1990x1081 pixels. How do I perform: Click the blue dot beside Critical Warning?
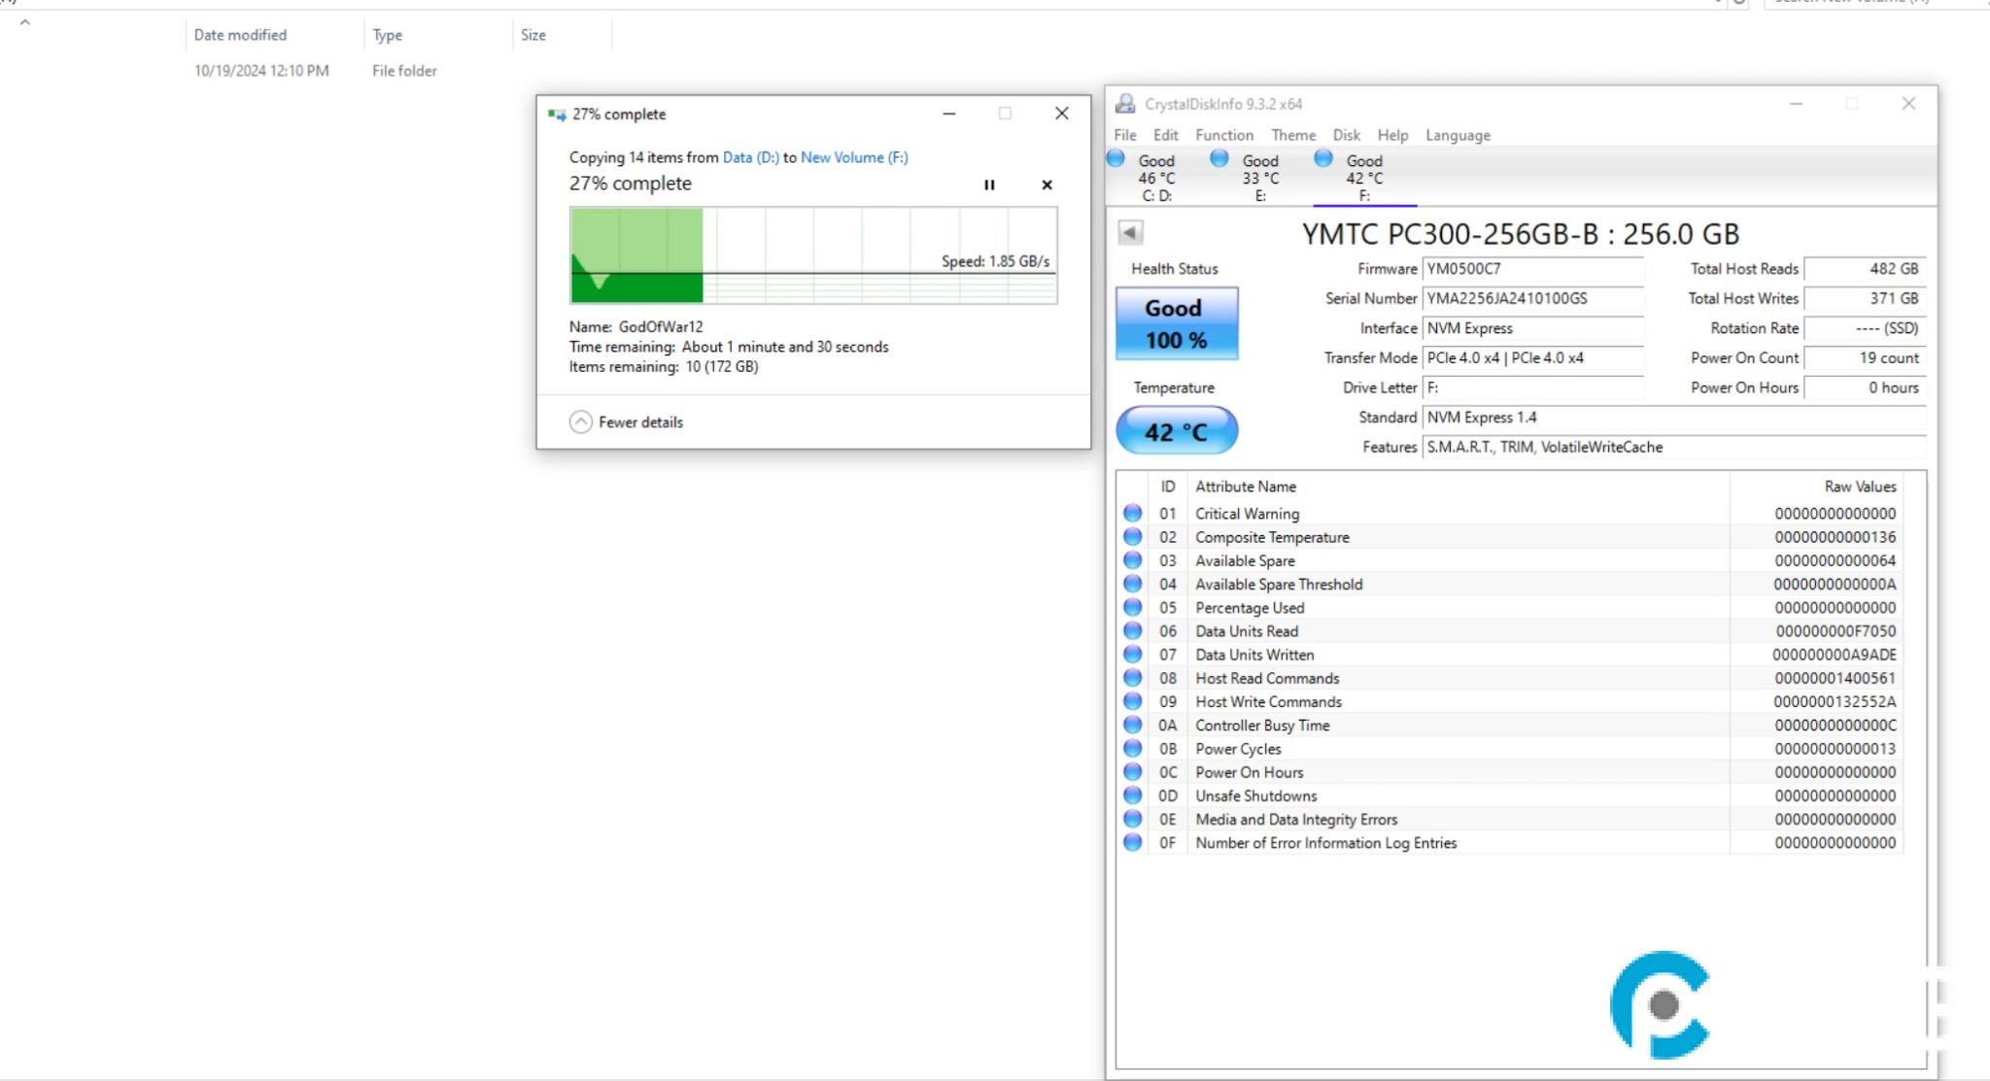[x=1133, y=513]
